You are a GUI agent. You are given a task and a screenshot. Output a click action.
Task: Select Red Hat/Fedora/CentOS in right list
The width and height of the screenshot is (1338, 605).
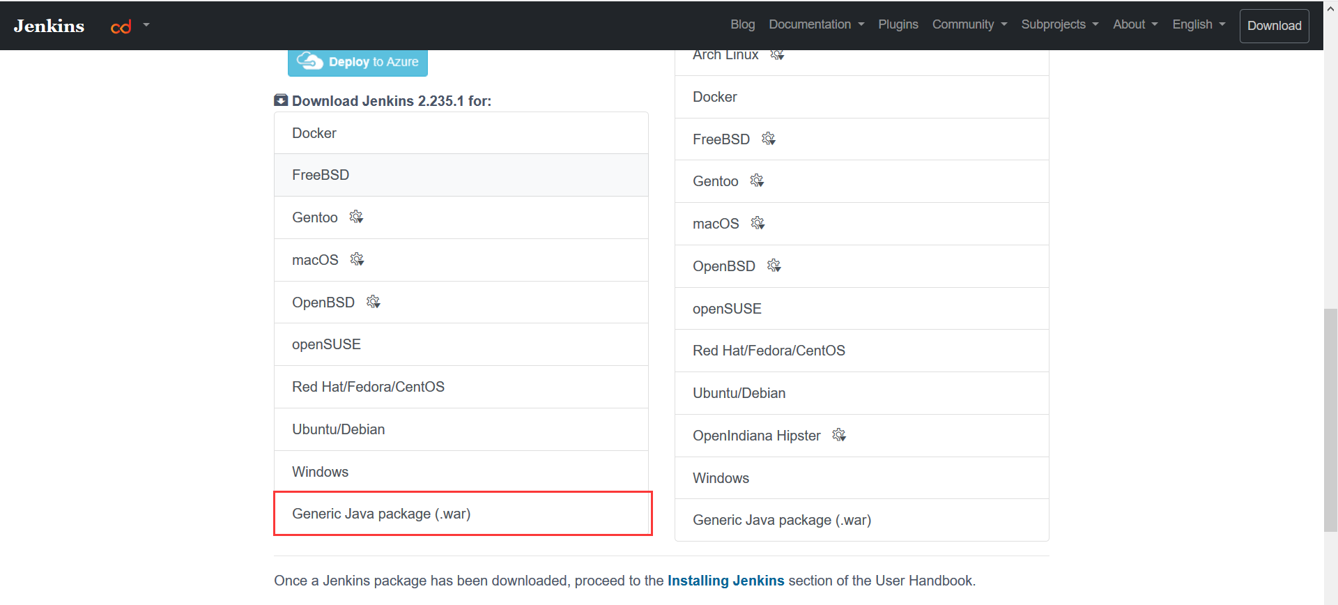862,351
